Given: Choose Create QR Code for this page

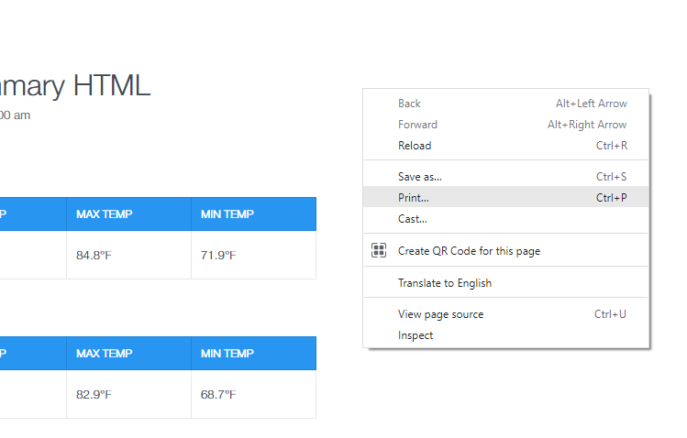Looking at the screenshot, I should click(x=469, y=250).
